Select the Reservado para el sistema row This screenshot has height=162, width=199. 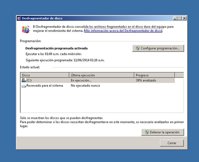[45, 86]
